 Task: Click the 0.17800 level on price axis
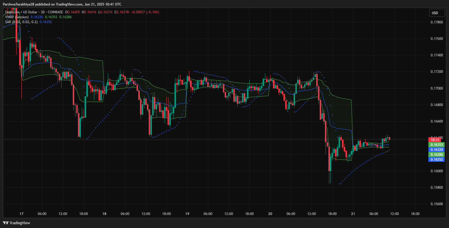[437, 22]
